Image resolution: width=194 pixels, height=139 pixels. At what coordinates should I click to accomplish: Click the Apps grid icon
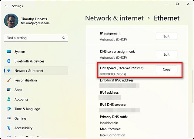click(9, 90)
